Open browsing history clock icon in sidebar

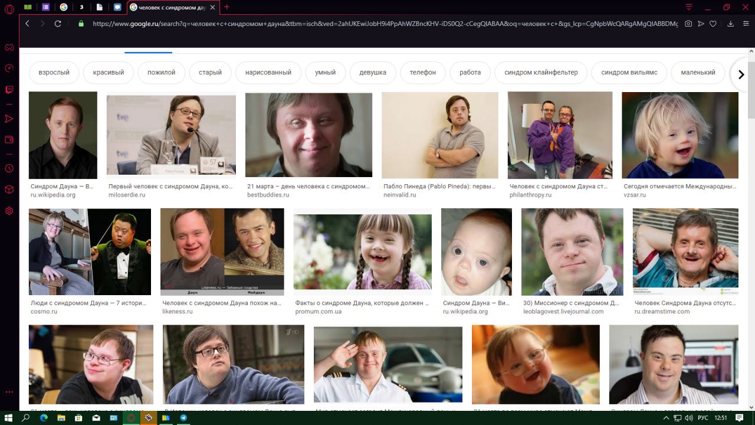point(9,168)
